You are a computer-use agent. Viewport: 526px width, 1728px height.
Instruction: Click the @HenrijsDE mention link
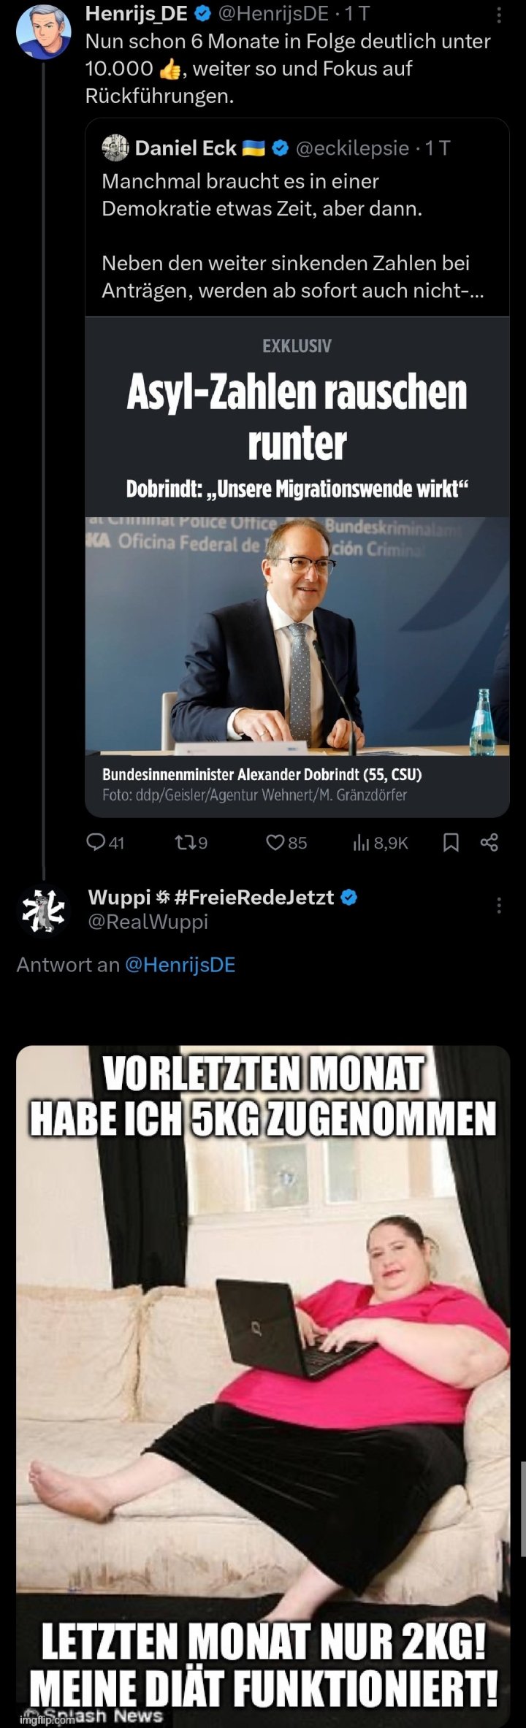pyautogui.click(x=180, y=965)
